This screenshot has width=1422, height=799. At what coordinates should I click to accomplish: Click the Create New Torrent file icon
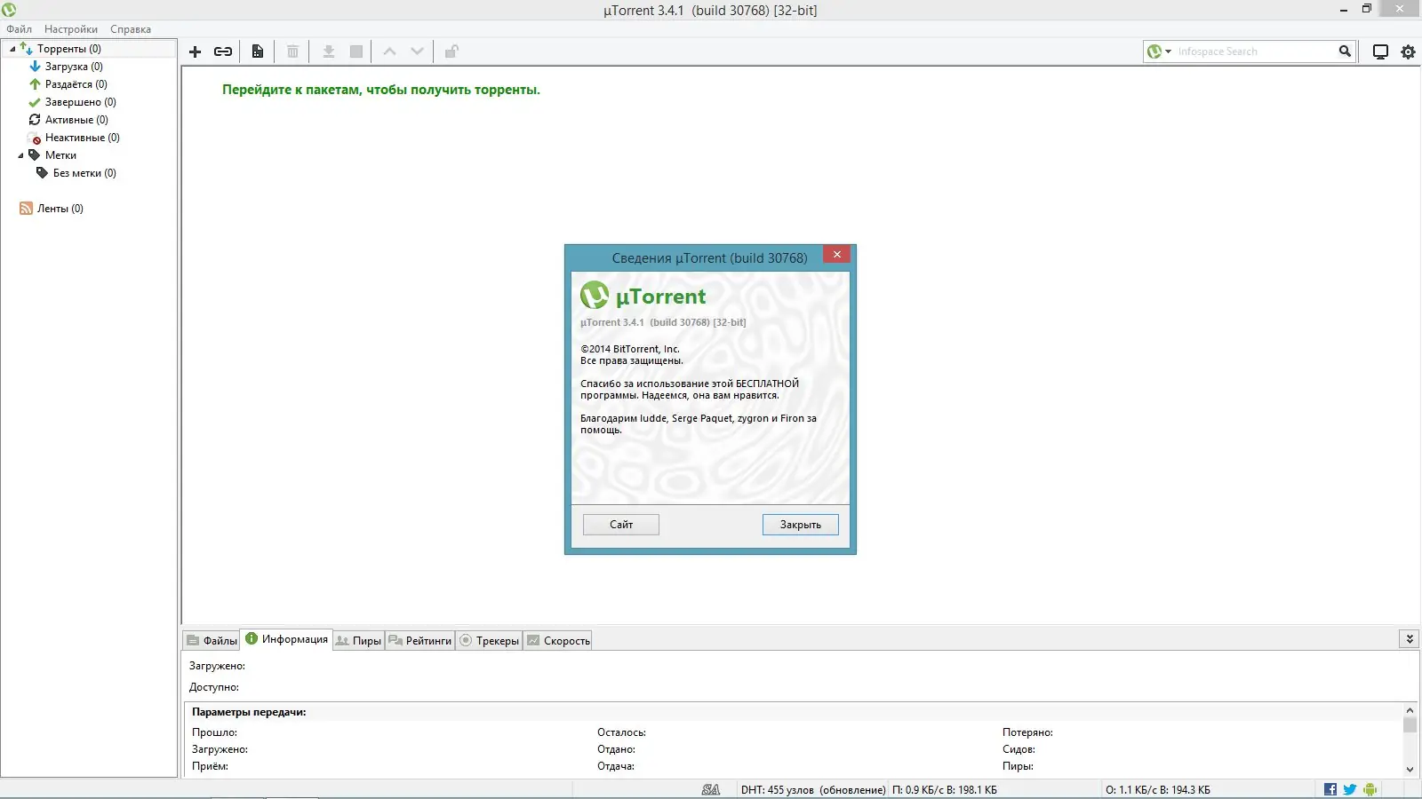pos(258,51)
